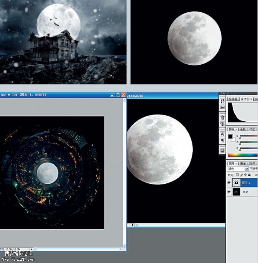Open the layer blend mode dropdown
258x263 pixels.
[238, 169]
